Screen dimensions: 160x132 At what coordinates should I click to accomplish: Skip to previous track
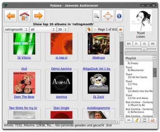[x=129, y=44]
